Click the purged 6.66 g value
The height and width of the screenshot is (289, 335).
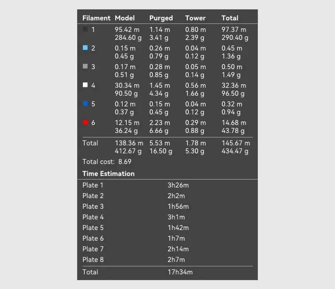point(159,131)
